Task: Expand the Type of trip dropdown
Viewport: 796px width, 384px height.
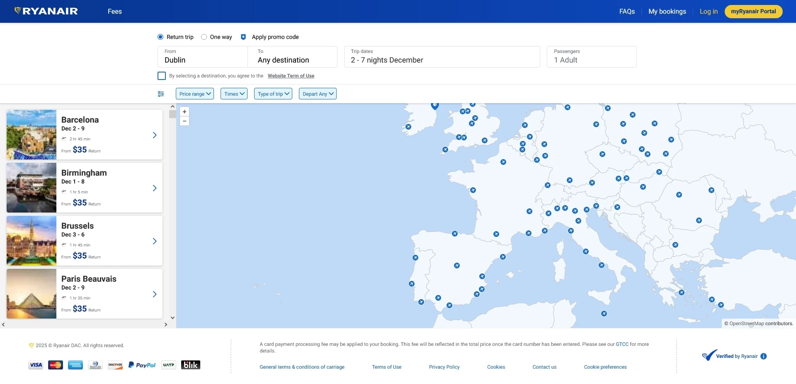Action: [x=273, y=94]
